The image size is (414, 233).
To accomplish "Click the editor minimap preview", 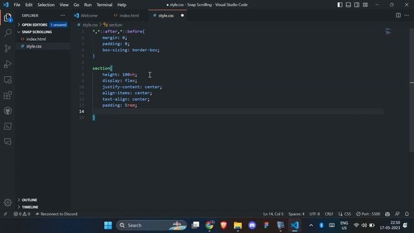I will click(388, 31).
